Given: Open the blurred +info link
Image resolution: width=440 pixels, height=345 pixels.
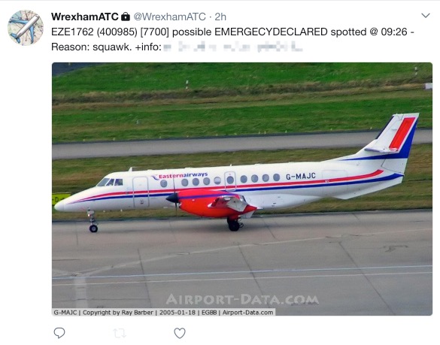Looking at the screenshot, I should click(233, 47).
